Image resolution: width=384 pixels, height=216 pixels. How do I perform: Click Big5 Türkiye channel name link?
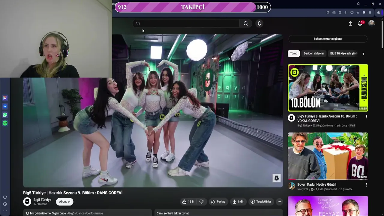pyautogui.click(x=42, y=200)
